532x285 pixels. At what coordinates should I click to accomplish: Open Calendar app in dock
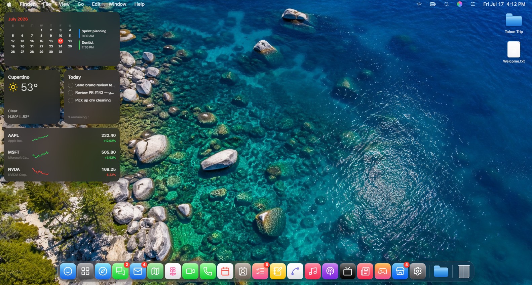(x=225, y=271)
